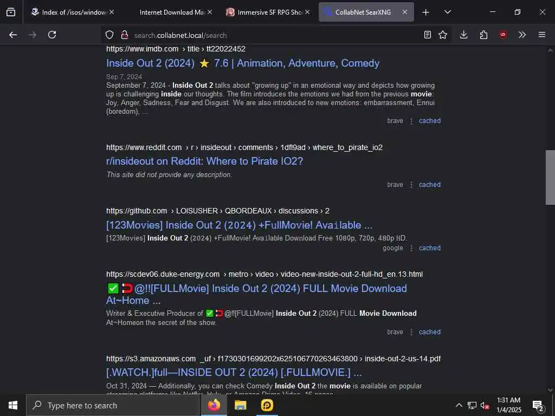Viewport: 555px width, 416px height.
Task: Open three-dot options on the Reddit result
Action: tap(411, 185)
